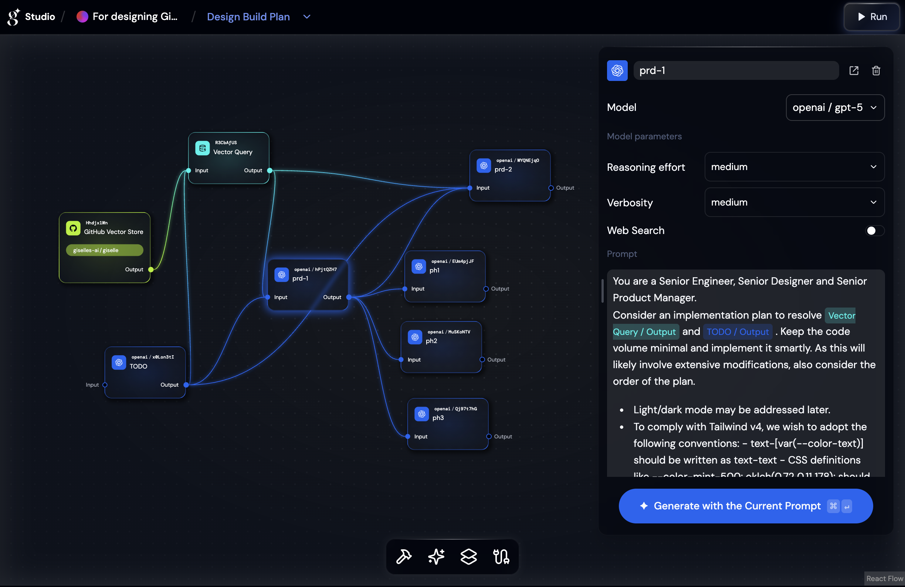
Task: Click the GitHub icon on the GitHub Vector Store node
Action: pos(73,228)
